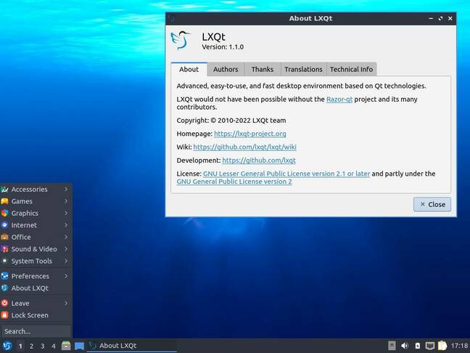
Task: Open the lxqt-project.org homepage link
Action: tap(250, 134)
